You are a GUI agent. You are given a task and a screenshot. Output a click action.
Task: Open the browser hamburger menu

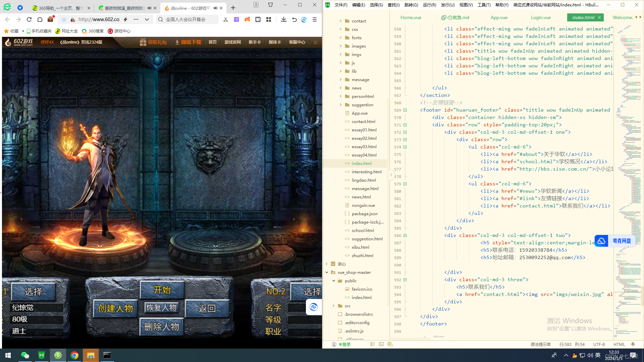pos(315,19)
